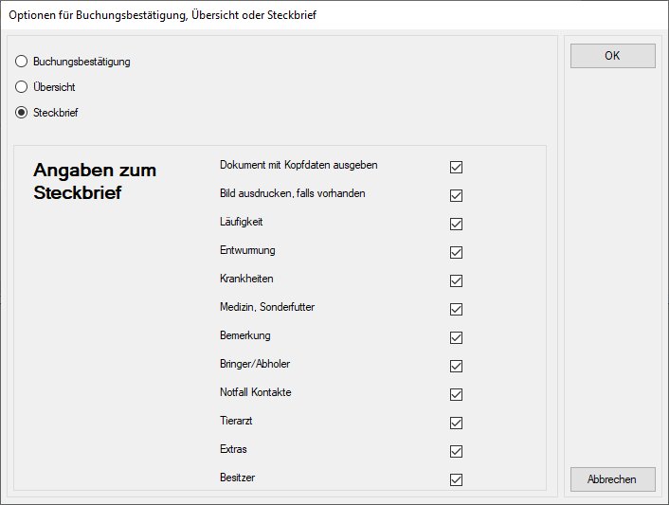Click the Notfall Kontakte label text
This screenshot has width=669, height=505.
(255, 392)
